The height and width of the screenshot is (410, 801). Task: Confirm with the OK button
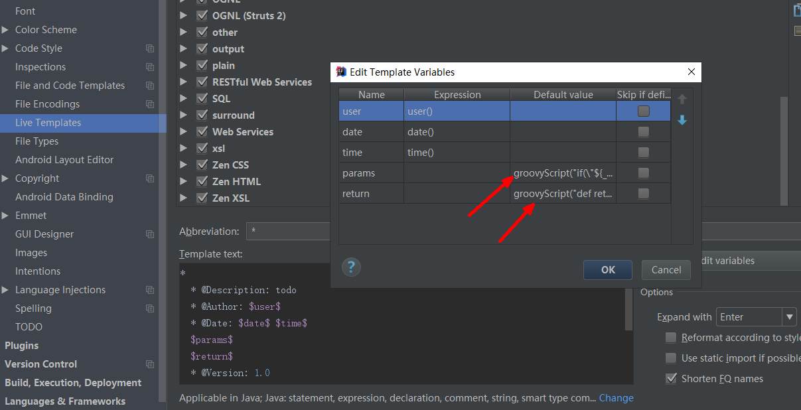click(x=608, y=269)
